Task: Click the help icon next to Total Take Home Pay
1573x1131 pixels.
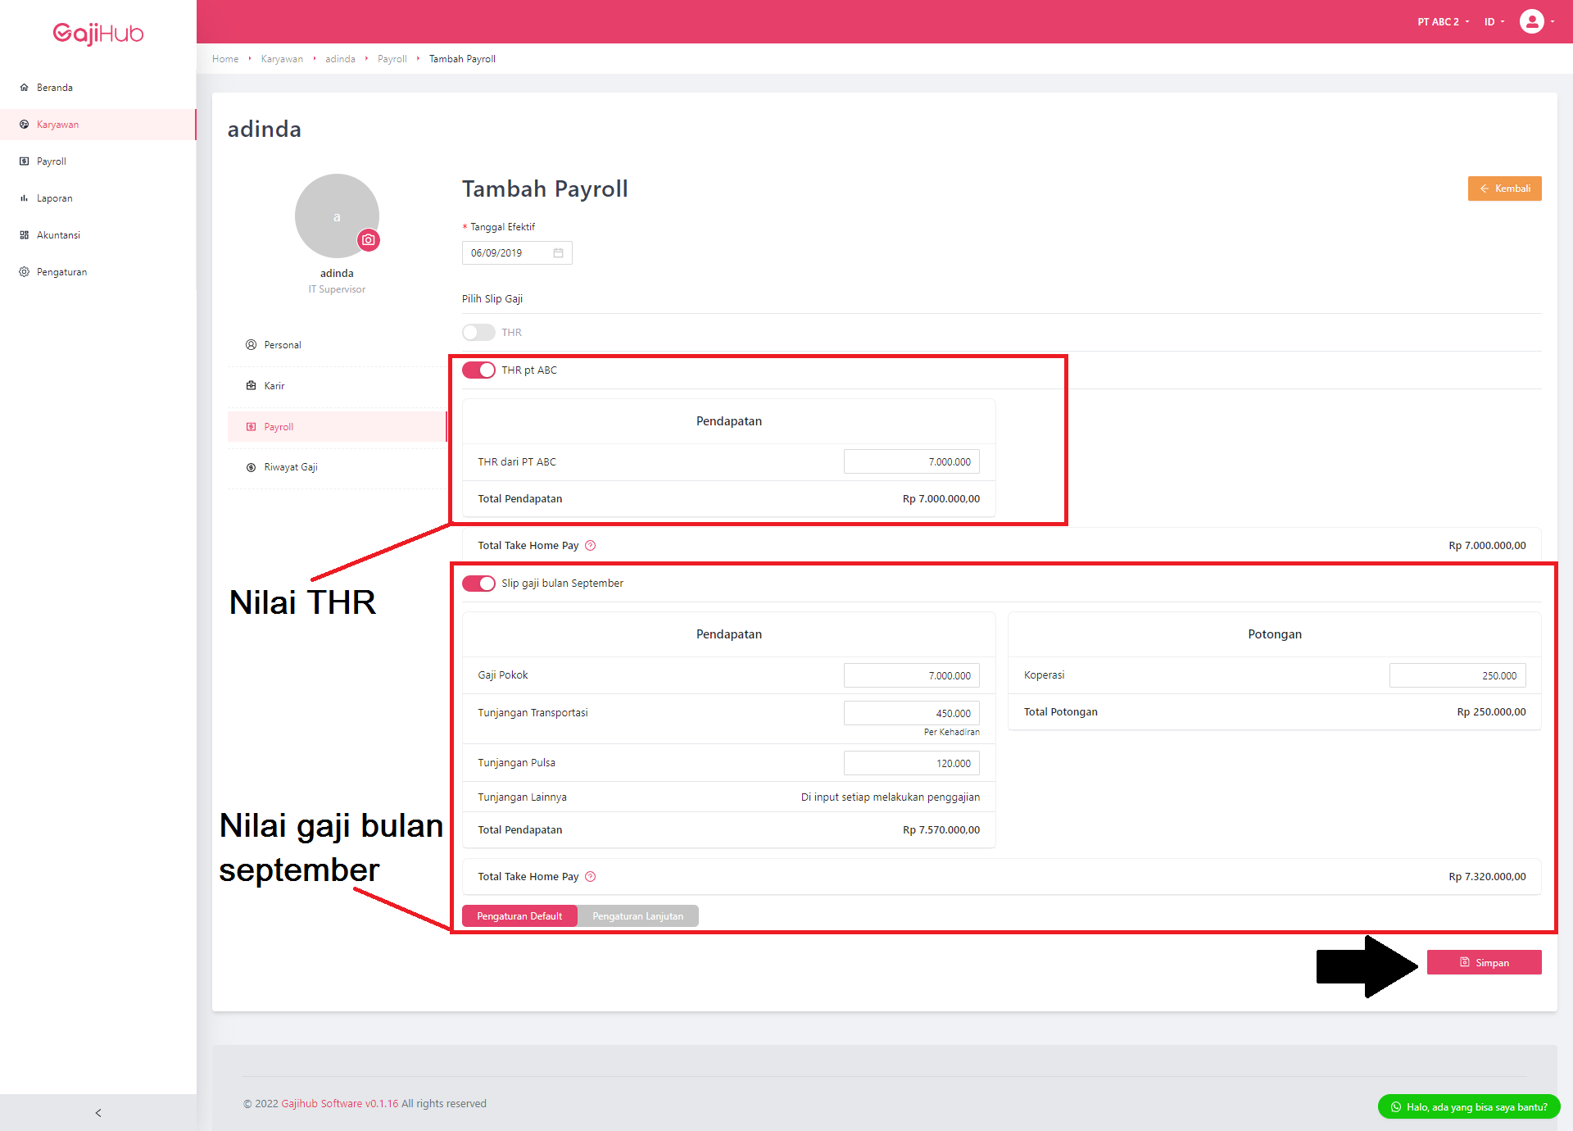Action: (592, 545)
